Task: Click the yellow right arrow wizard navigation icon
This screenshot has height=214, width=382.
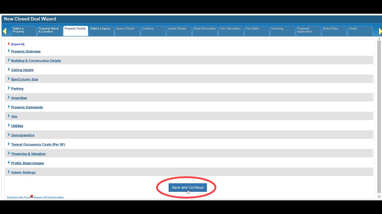Action: click(x=380, y=31)
